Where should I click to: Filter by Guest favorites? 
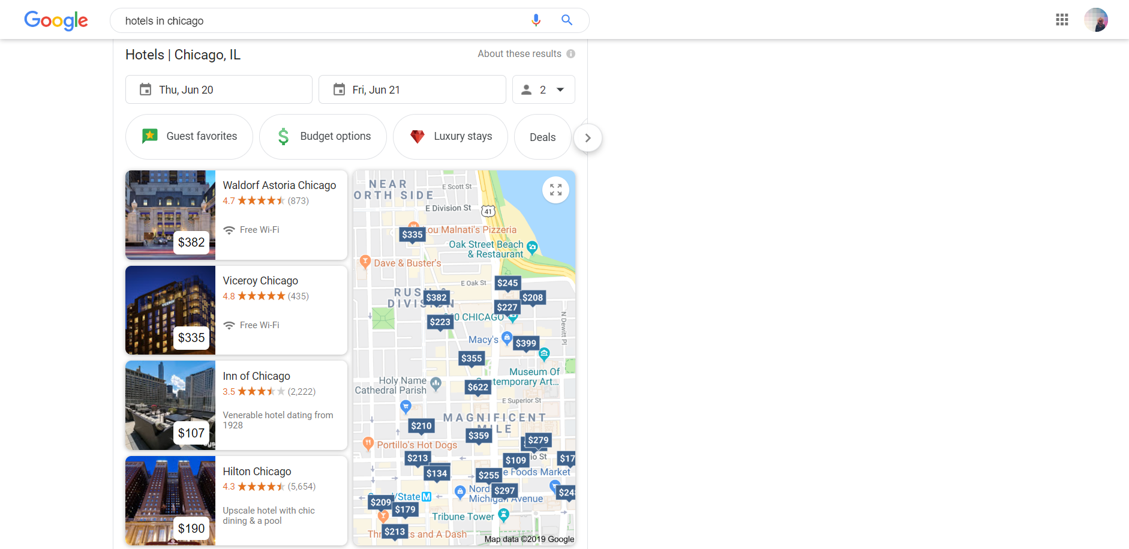189,137
